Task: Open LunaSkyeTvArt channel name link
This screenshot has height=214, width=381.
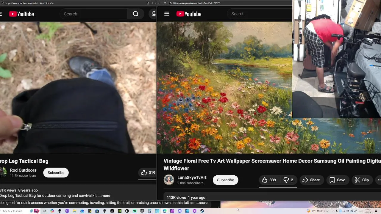Action: tap(192, 177)
